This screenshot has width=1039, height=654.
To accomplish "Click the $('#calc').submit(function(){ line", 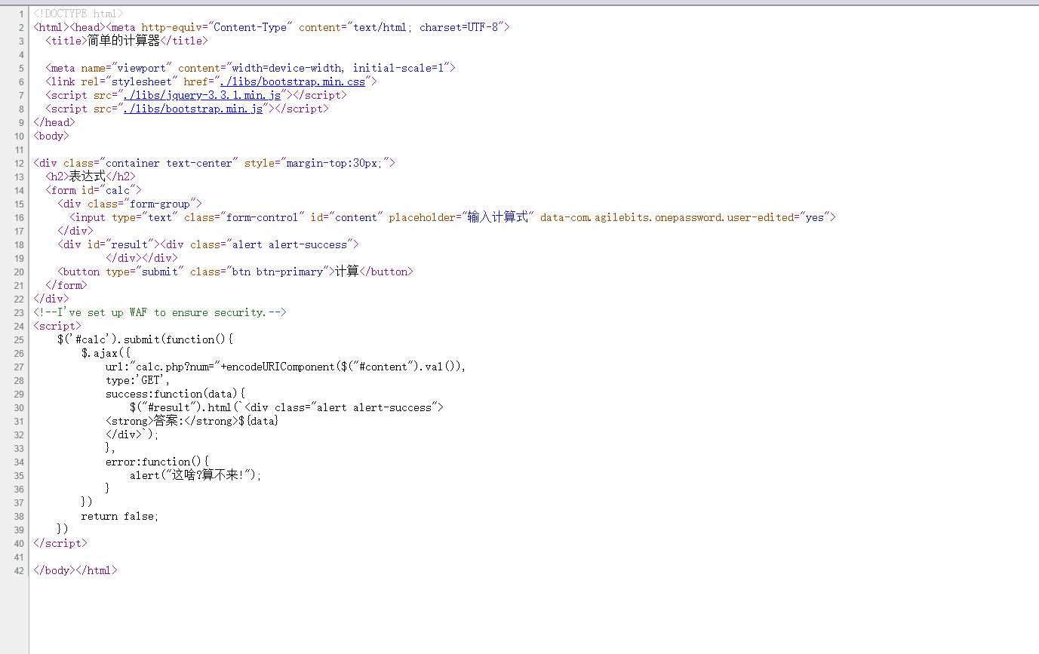I will pyautogui.click(x=145, y=339).
